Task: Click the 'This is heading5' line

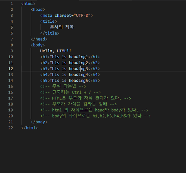Action: [70, 81]
